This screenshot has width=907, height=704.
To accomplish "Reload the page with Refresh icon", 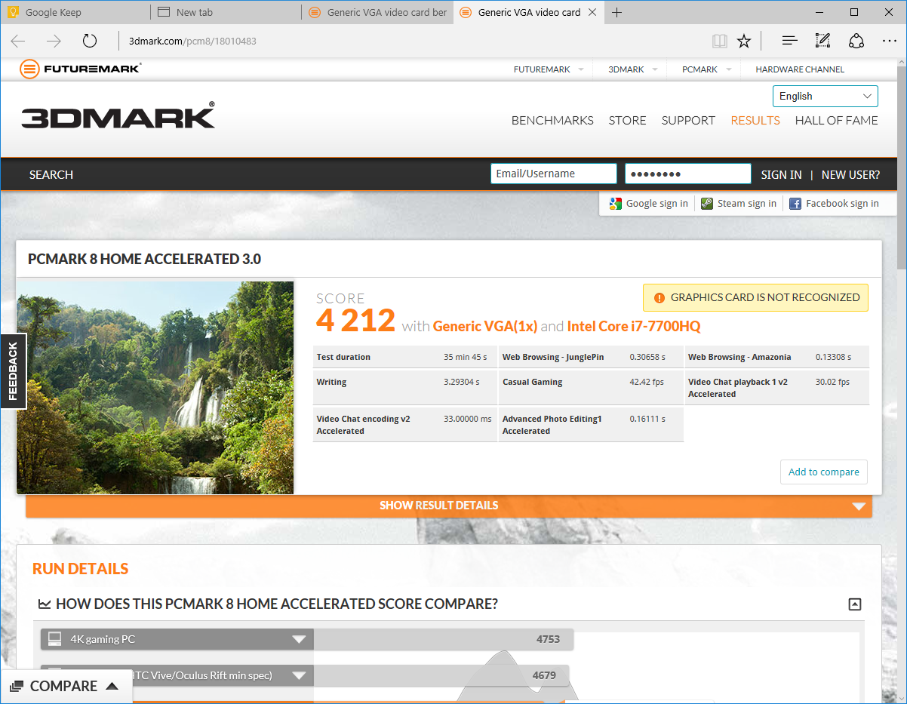I will click(x=90, y=41).
